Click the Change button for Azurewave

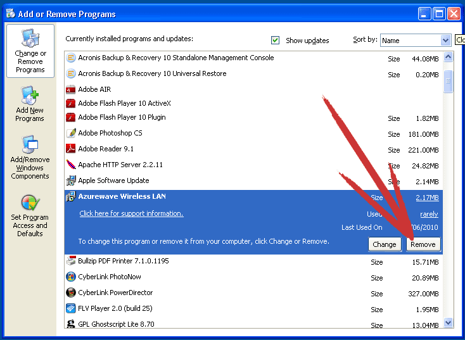pyautogui.click(x=385, y=244)
